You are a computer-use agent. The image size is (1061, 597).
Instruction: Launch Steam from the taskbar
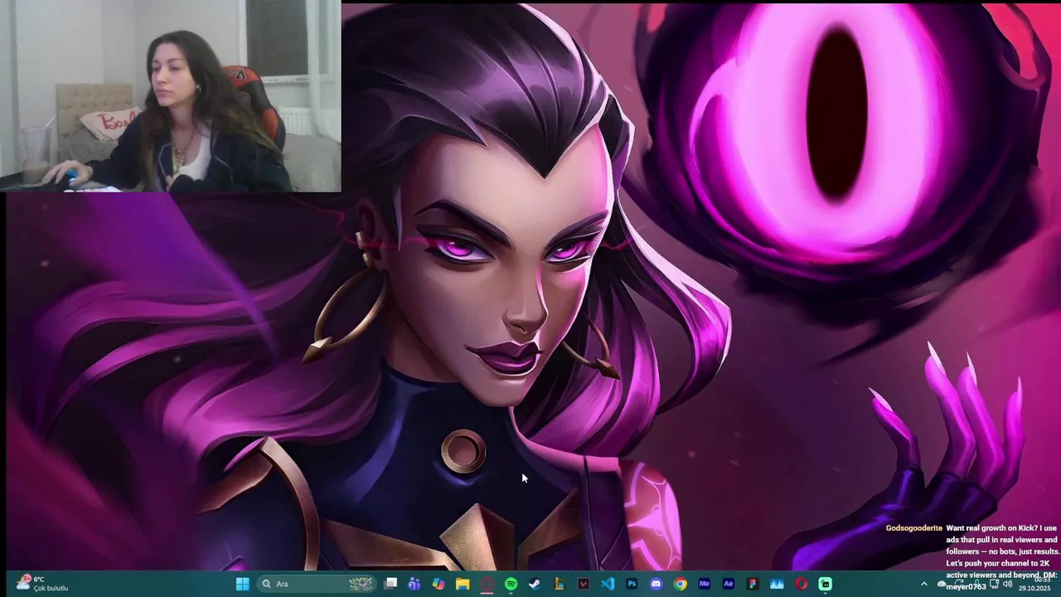coord(535,584)
